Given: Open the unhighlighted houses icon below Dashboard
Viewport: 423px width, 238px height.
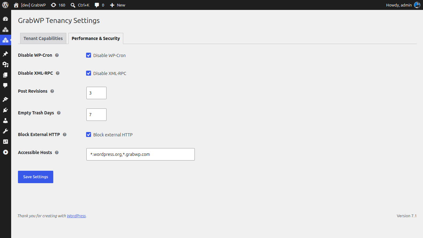Looking at the screenshot, I should point(5,29).
